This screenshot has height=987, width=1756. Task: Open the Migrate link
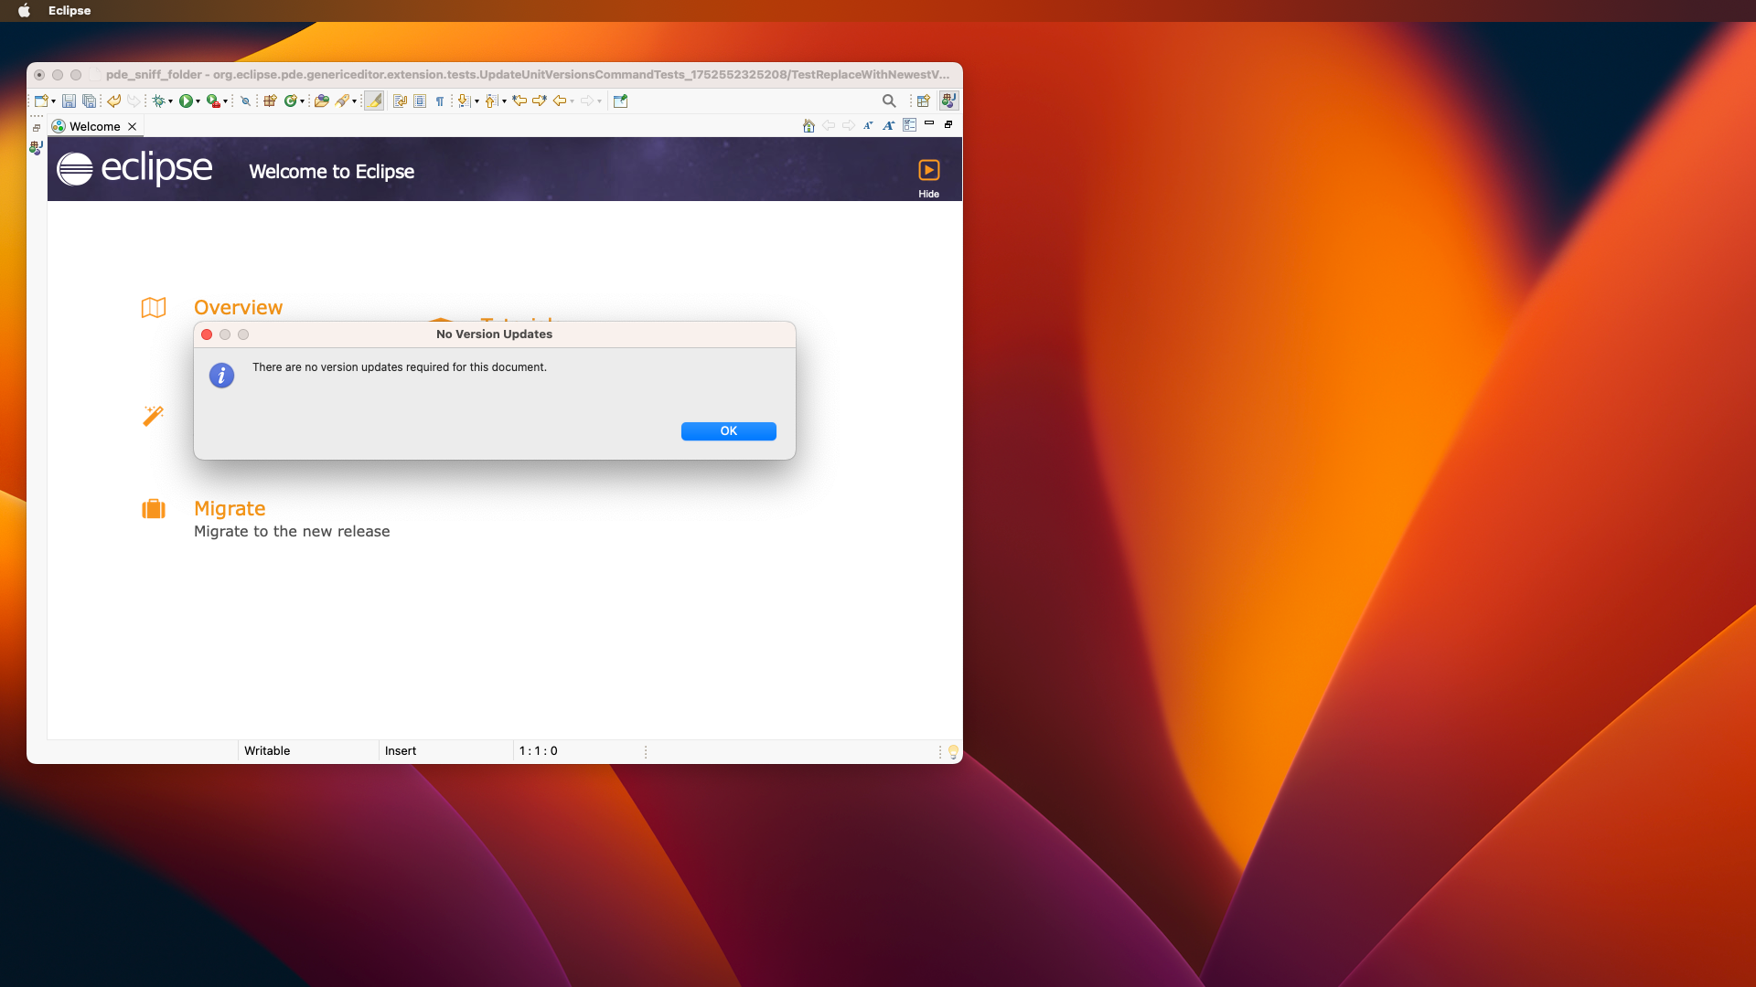coord(230,508)
